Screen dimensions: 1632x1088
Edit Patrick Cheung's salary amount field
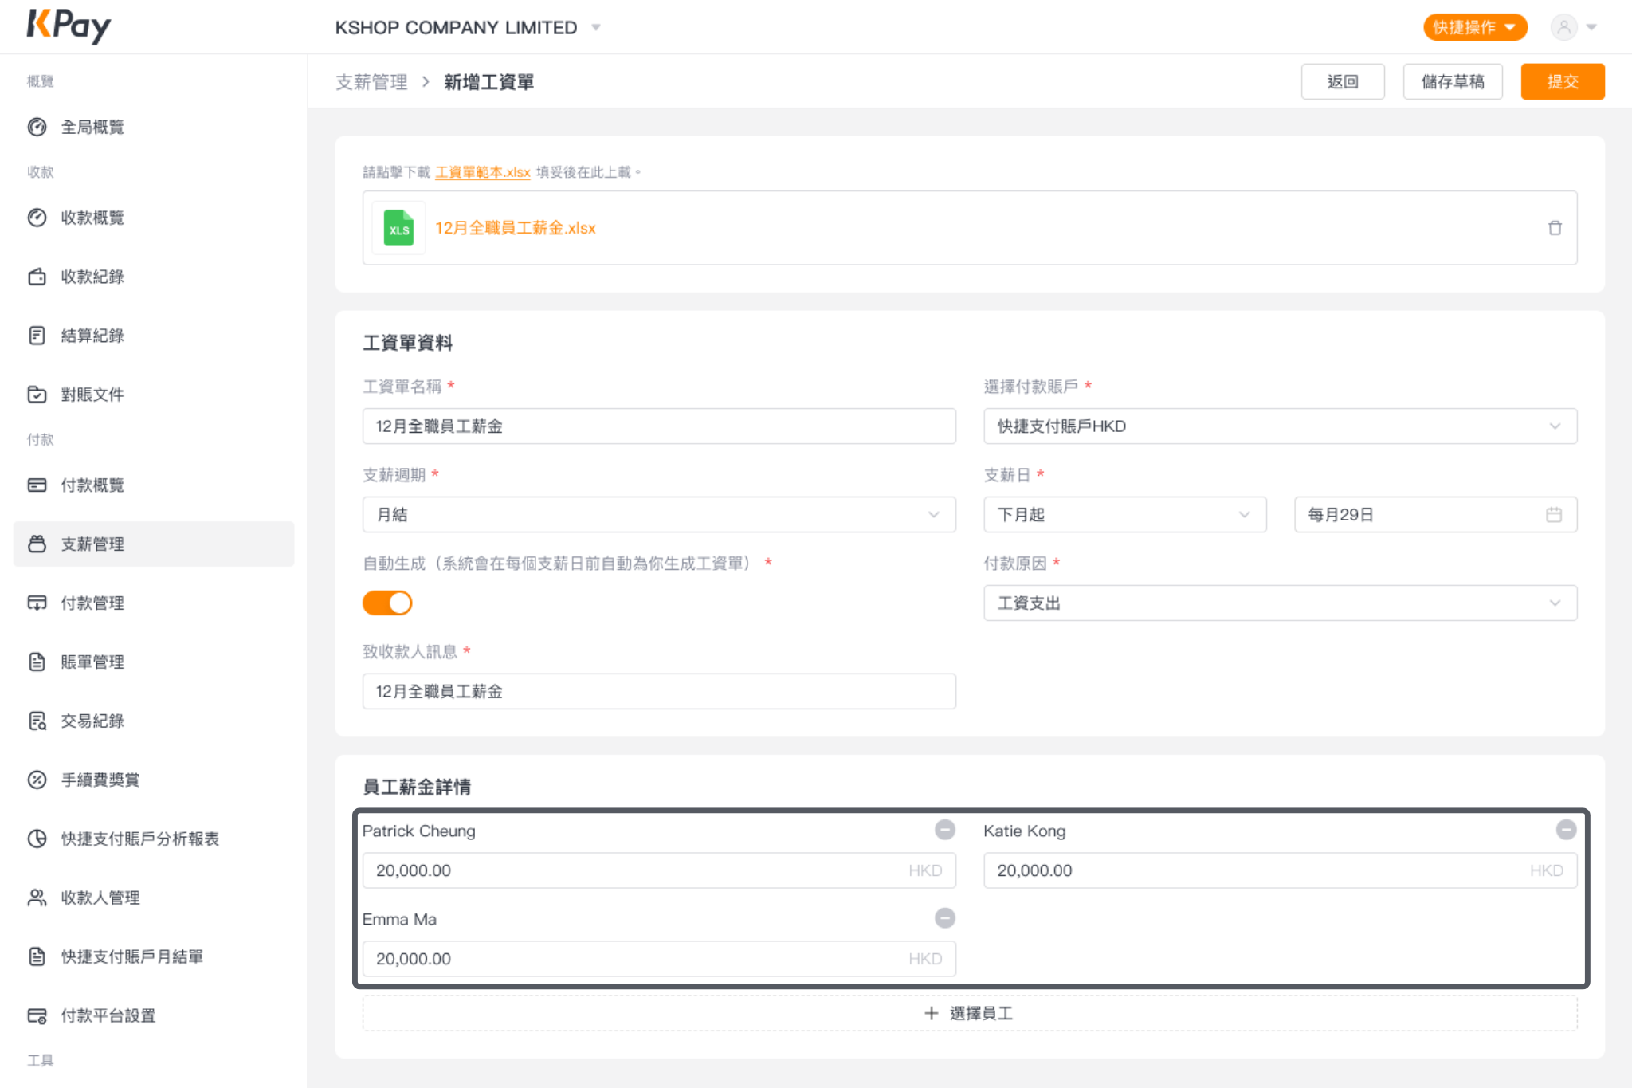[x=659, y=870]
